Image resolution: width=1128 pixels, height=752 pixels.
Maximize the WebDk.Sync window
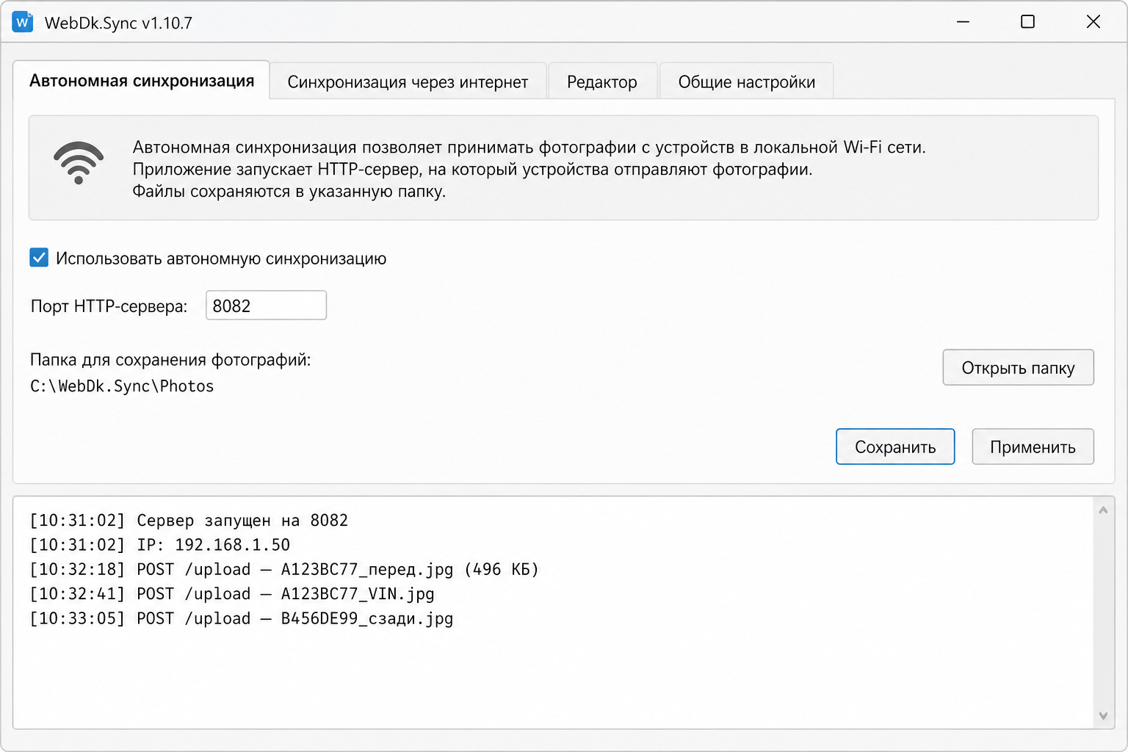point(1027,22)
